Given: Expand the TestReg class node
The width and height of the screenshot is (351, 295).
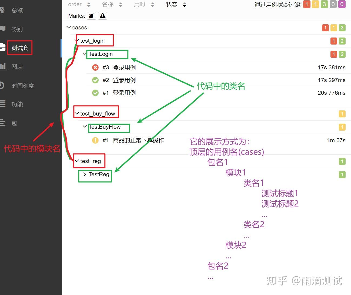Looking at the screenshot, I should click(85, 174).
